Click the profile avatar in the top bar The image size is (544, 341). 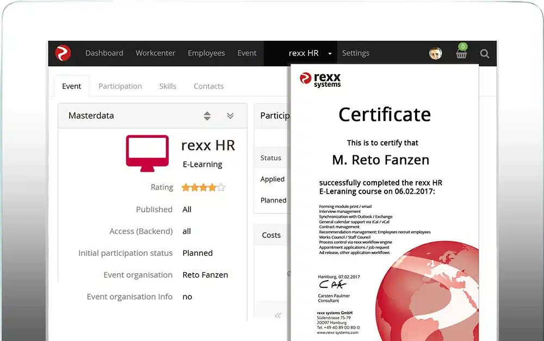point(435,53)
